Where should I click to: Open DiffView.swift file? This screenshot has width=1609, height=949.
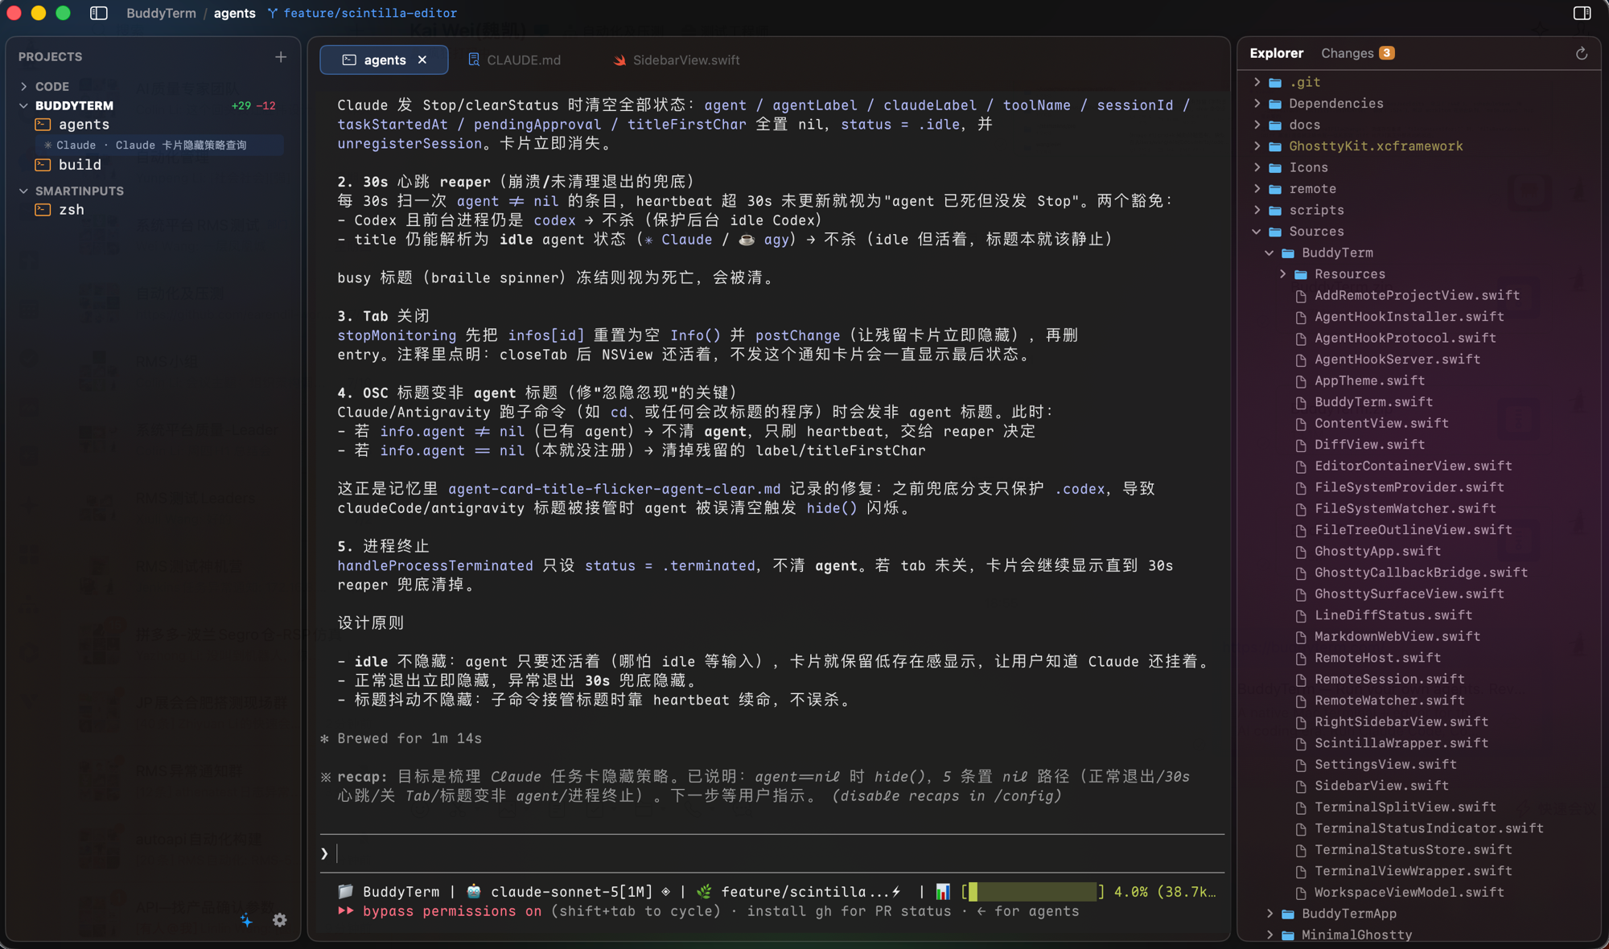tap(1369, 445)
